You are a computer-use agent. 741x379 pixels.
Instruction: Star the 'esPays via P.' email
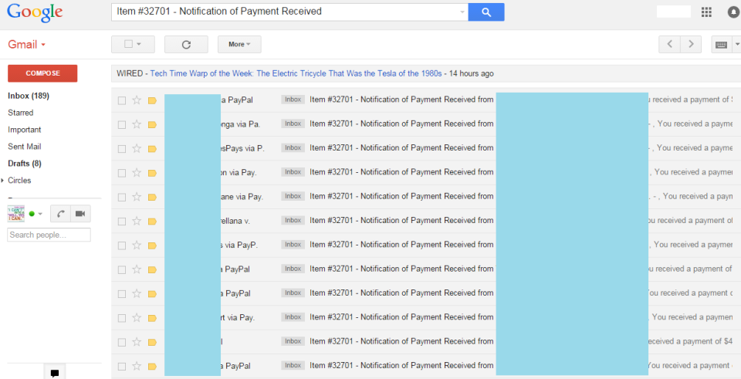point(137,148)
